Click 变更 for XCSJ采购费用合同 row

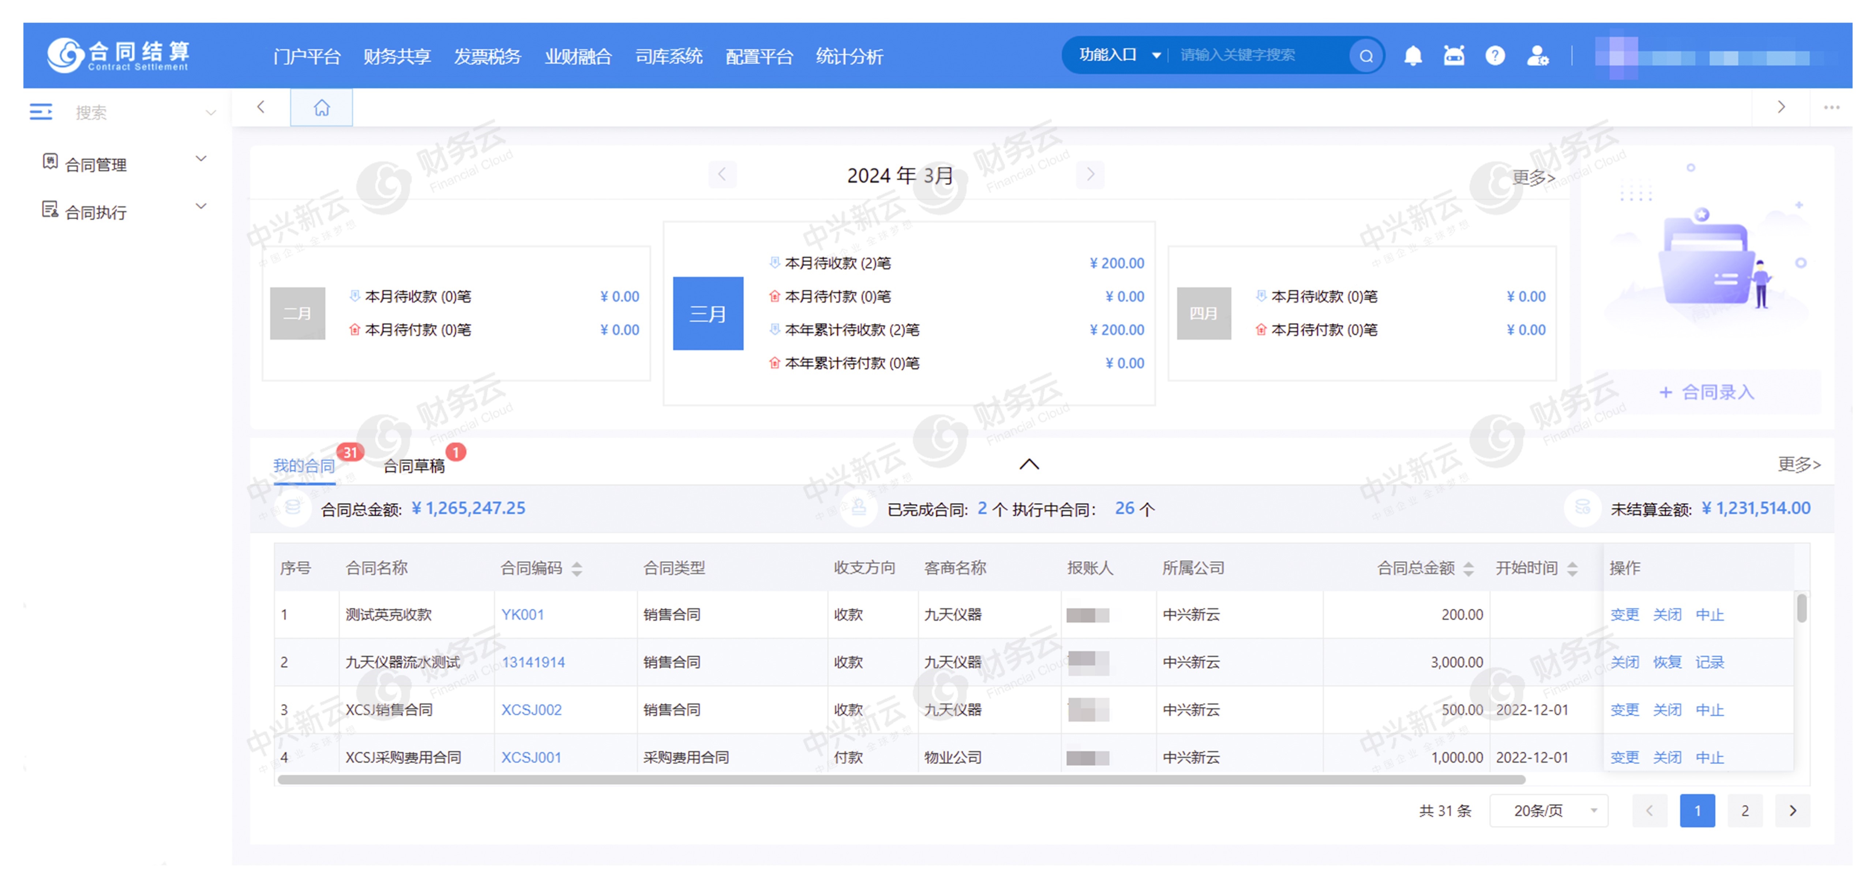click(x=1624, y=758)
